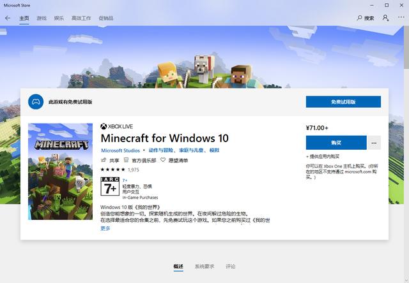Click the Windows 10 版《我的世界》 description line
The height and width of the screenshot is (283, 409).
130,207
